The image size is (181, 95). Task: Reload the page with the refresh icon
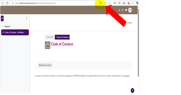(7, 3)
